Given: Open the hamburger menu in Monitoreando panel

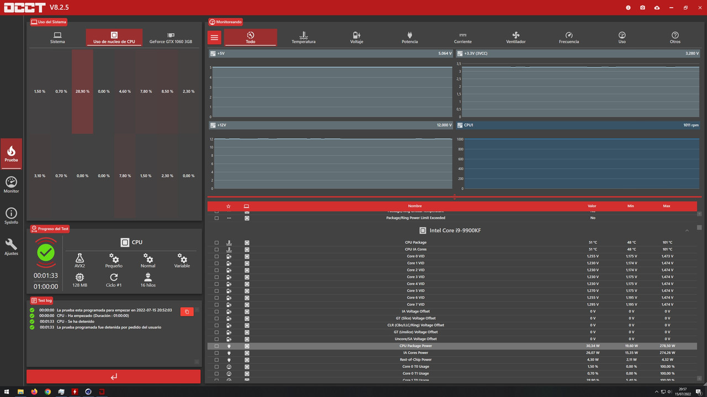Looking at the screenshot, I should coord(214,37).
